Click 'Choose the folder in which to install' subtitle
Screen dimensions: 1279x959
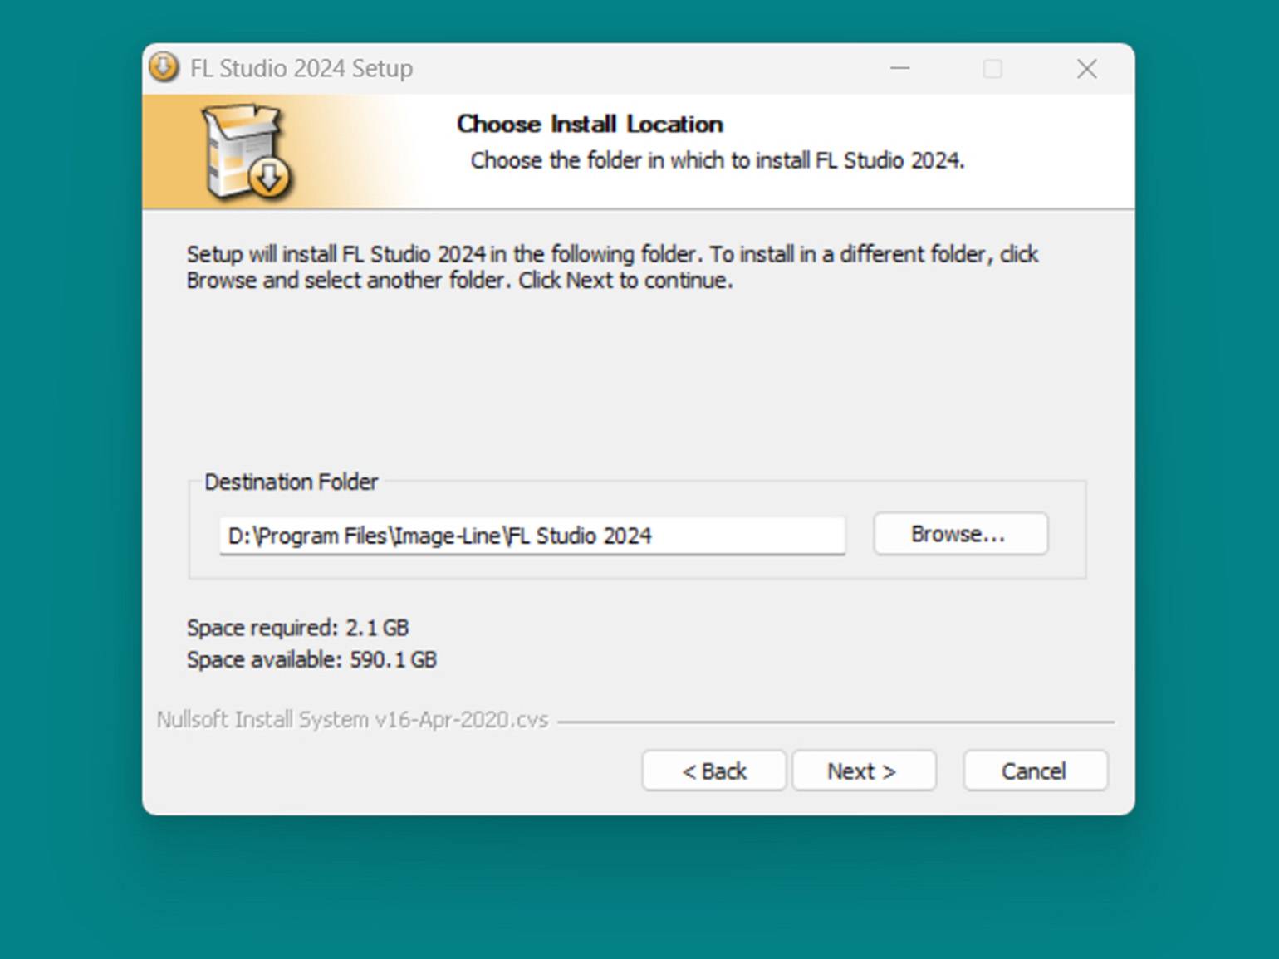[717, 160]
